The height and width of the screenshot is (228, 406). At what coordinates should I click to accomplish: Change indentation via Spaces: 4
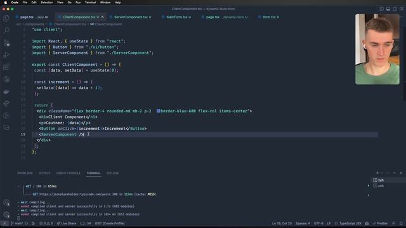pyautogui.click(x=303, y=224)
